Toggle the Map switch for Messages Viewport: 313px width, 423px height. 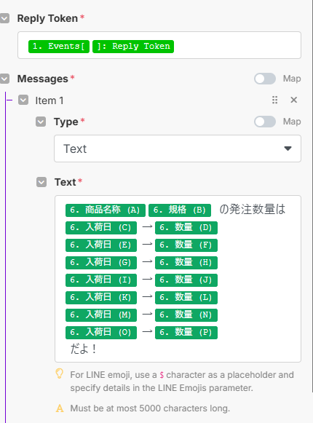tap(265, 79)
